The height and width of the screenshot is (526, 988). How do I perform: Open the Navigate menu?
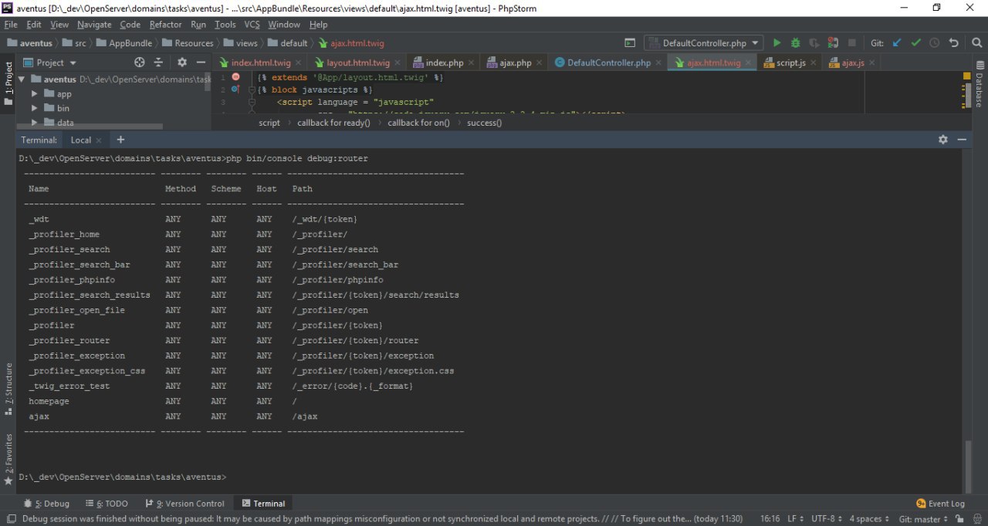pos(94,25)
